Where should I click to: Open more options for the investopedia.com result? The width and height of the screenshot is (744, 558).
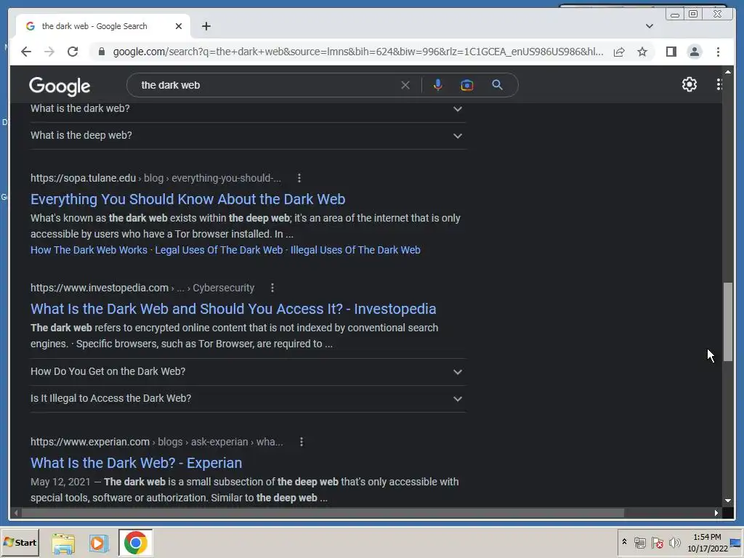(x=272, y=288)
